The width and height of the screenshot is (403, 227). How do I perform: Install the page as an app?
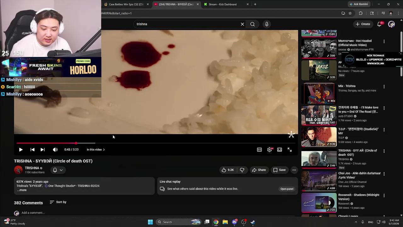[343, 13]
